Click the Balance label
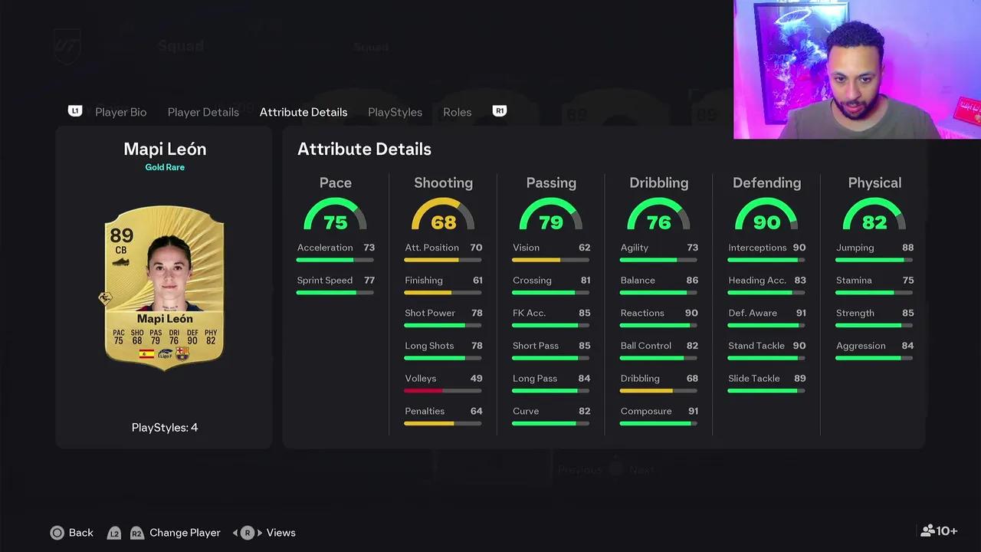The width and height of the screenshot is (981, 552). tap(638, 281)
